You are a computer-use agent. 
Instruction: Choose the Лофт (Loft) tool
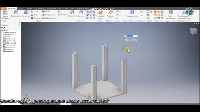coord(34,15)
